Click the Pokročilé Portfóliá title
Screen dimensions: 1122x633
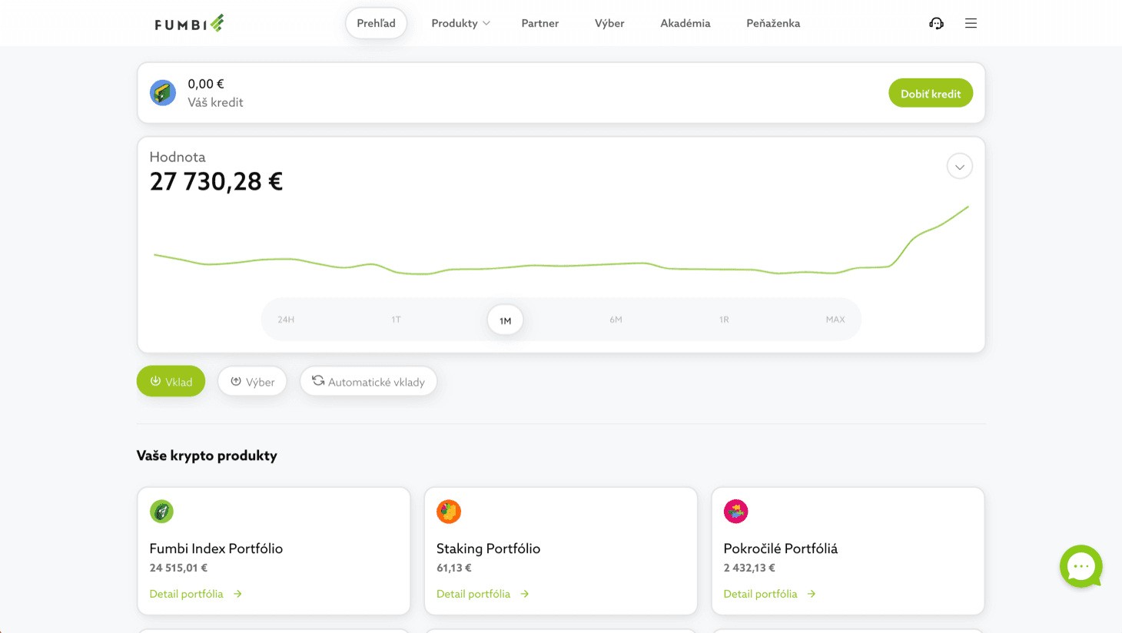781,548
